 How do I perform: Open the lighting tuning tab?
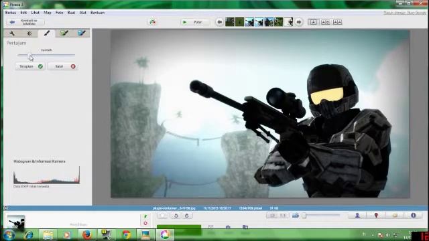[29, 33]
